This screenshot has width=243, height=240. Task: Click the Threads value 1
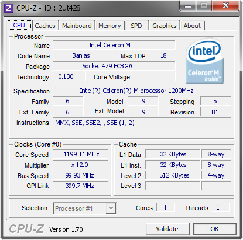click(x=220, y=207)
